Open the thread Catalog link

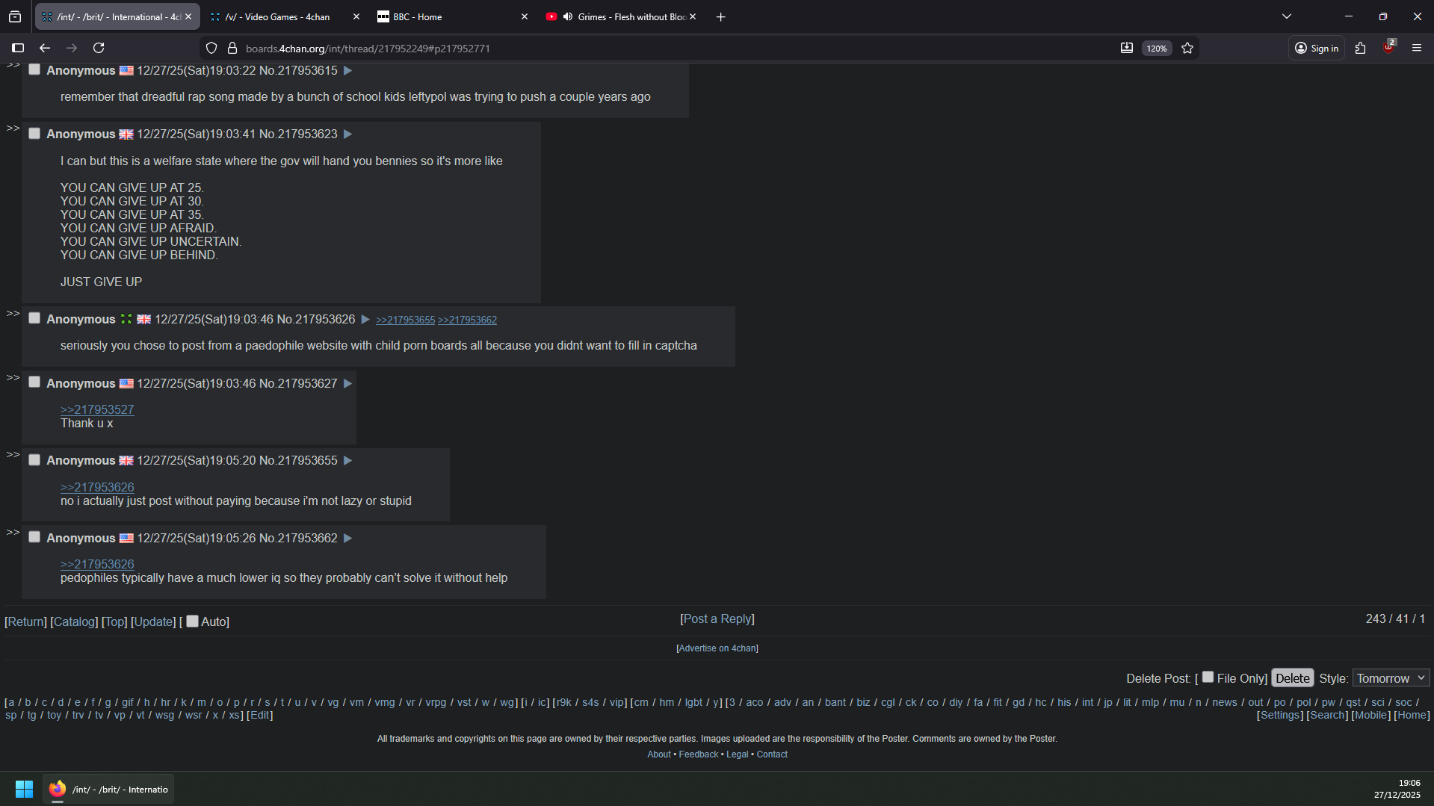pos(74,621)
